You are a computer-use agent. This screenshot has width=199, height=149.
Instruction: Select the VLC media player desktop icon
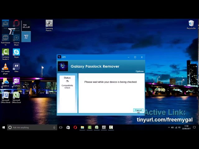tap(5, 69)
